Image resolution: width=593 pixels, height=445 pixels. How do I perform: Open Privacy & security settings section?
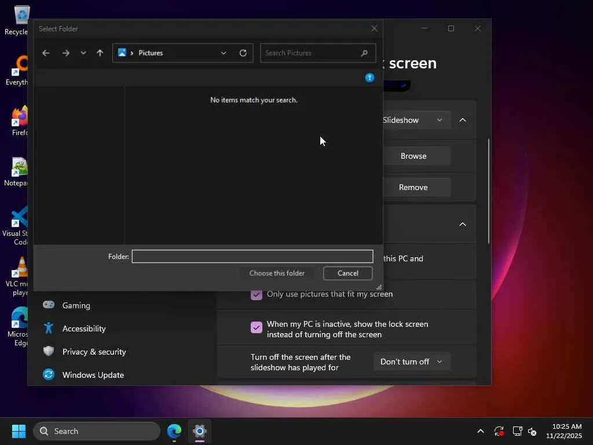coord(94,352)
